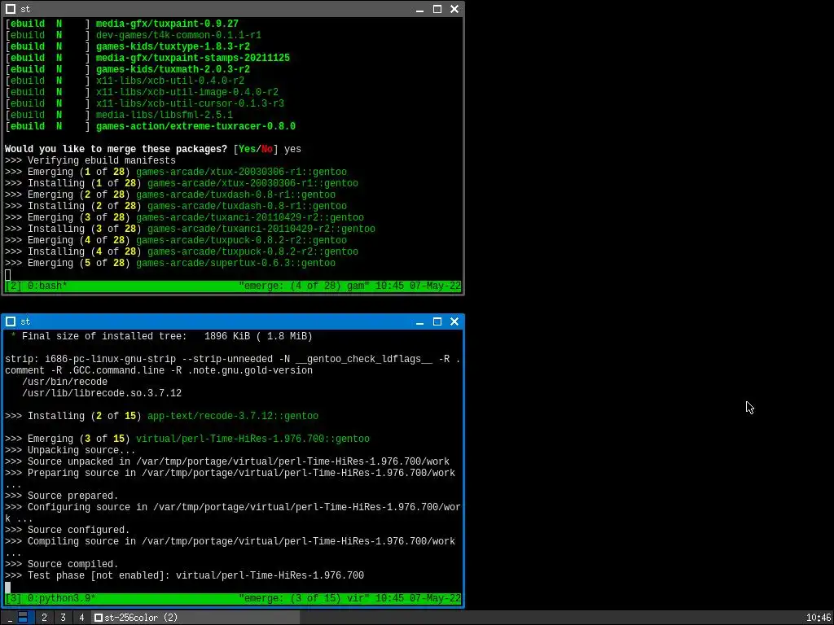Switch to workspace 4 in taskbar

pyautogui.click(x=81, y=618)
